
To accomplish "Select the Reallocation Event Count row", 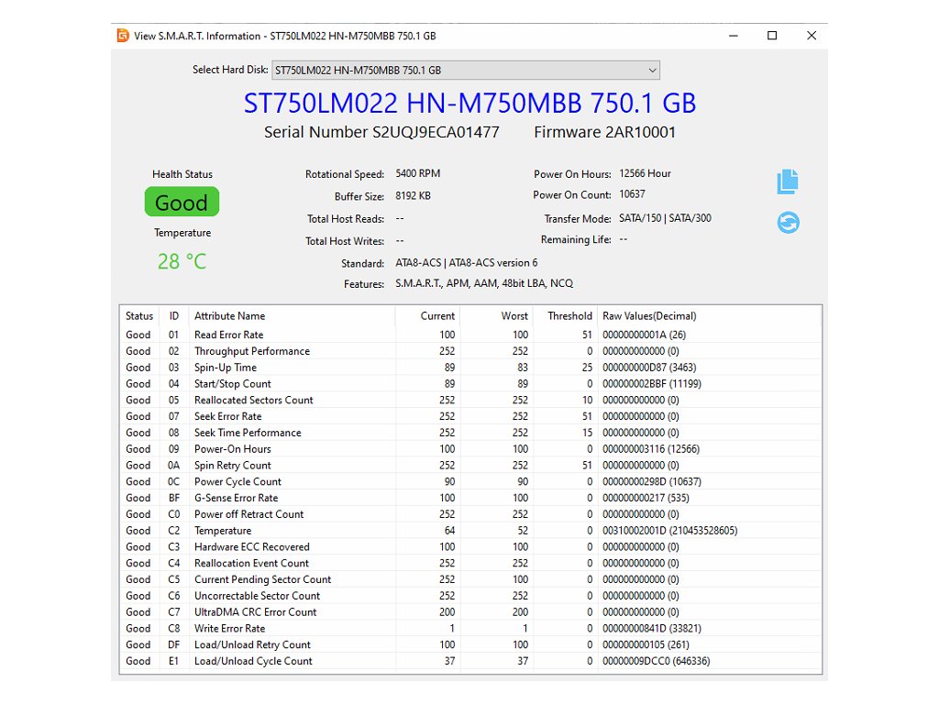I will pyautogui.click(x=470, y=564).
